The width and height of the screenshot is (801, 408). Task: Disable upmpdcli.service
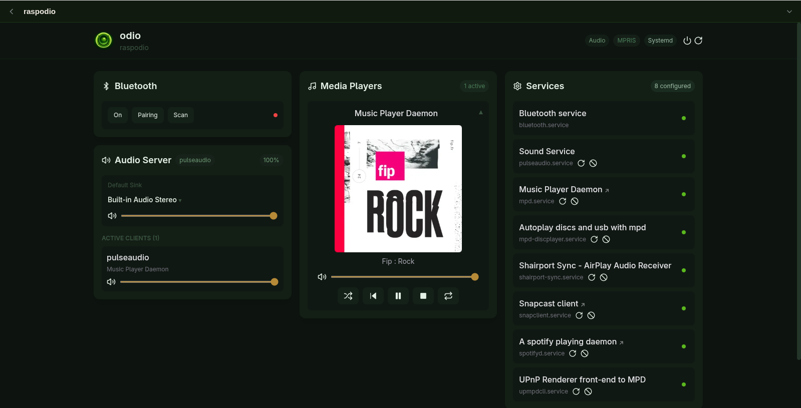(x=588, y=391)
